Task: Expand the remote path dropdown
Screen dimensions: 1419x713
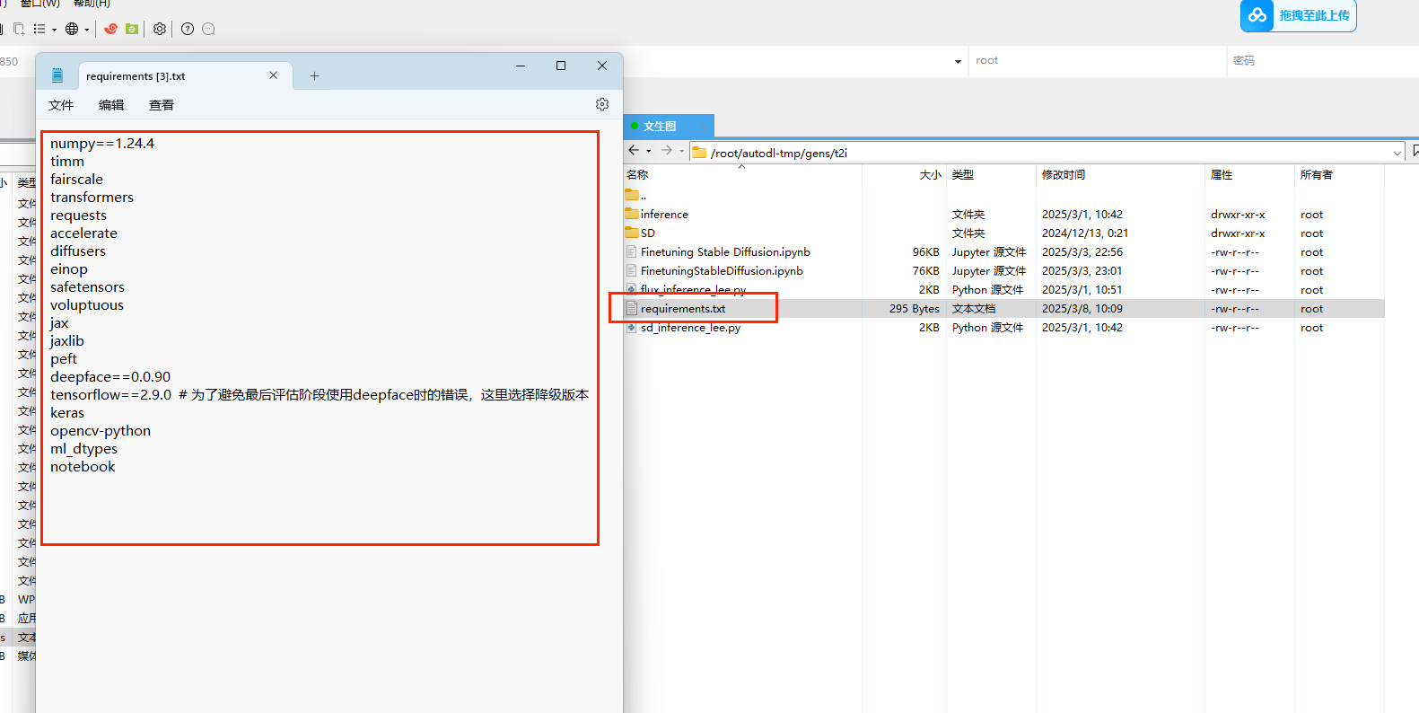Action: [1397, 153]
